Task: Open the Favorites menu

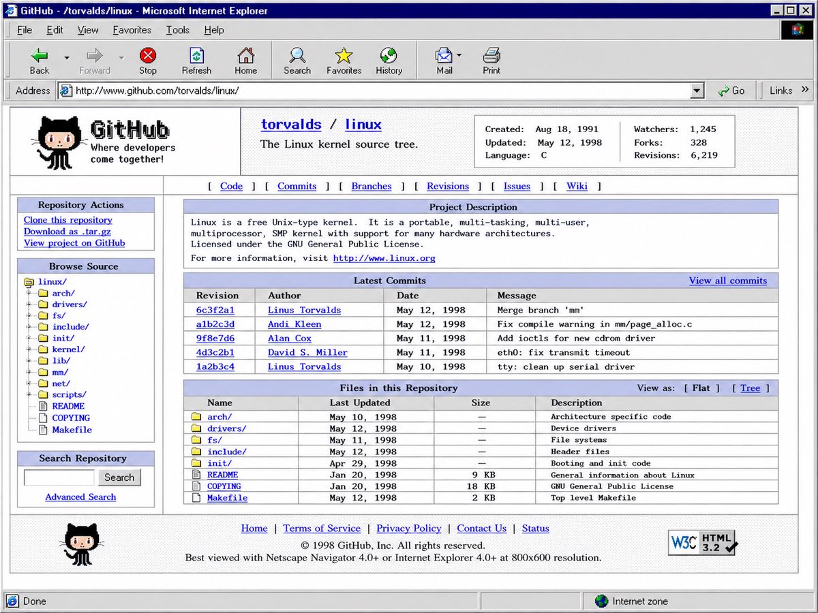Action: [132, 30]
